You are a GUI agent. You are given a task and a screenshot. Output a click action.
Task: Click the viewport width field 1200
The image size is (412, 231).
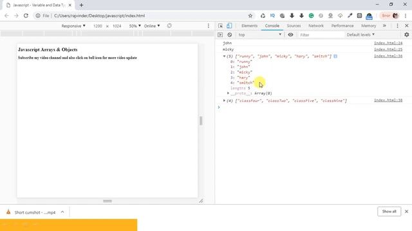[x=97, y=26]
